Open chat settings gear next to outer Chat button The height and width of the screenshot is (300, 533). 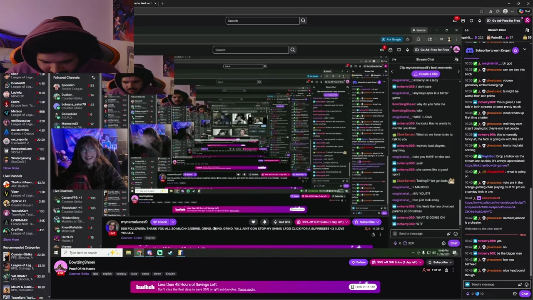tap(515, 294)
